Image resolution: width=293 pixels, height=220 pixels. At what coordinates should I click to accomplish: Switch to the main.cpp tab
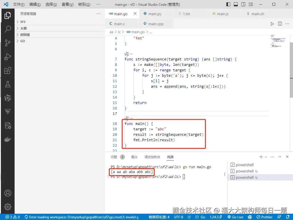pyautogui.click(x=156, y=24)
